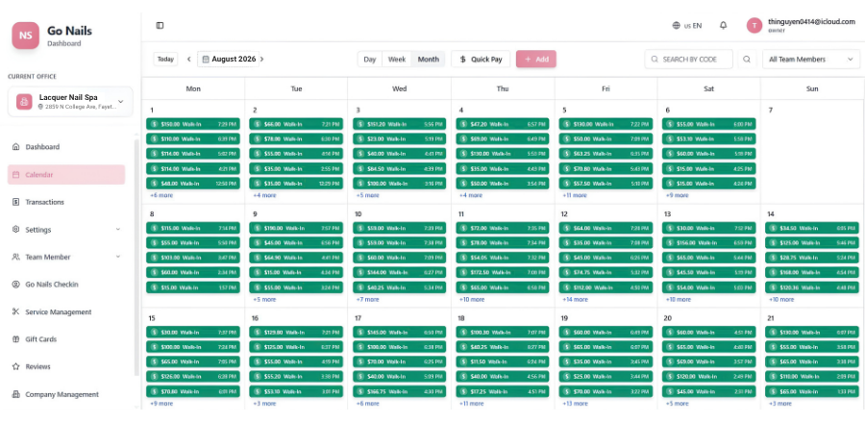Focus the Search by Code field

[688, 59]
